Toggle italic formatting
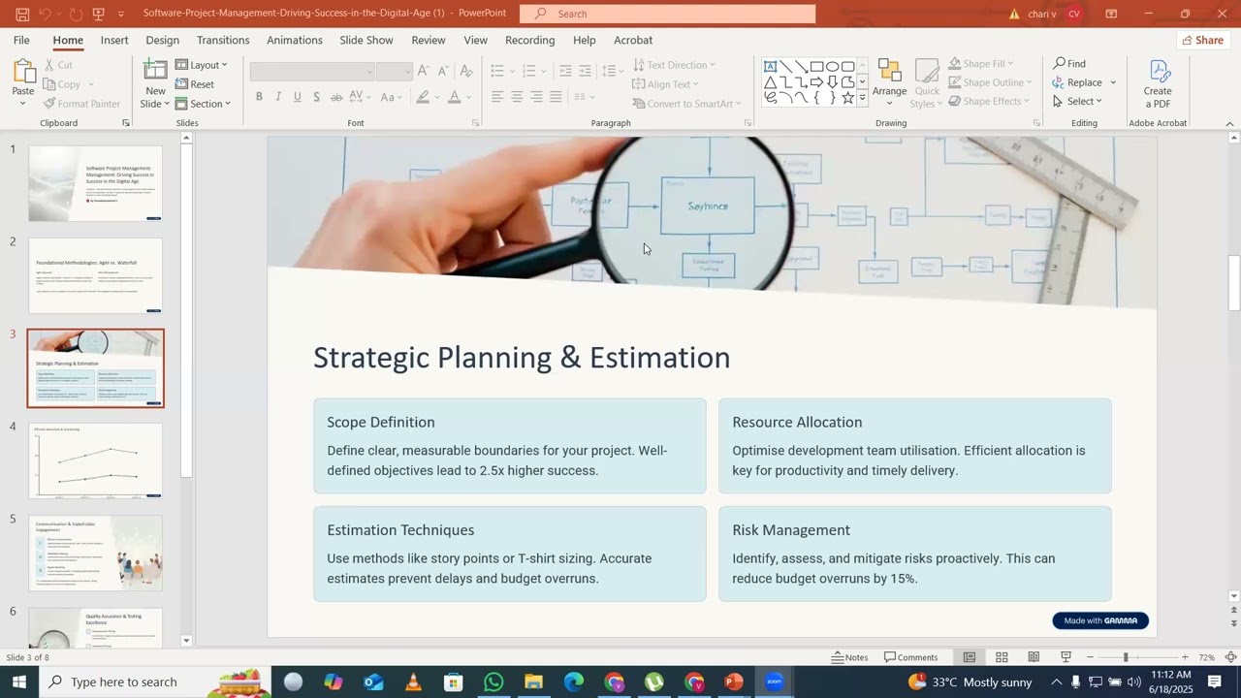Image resolution: width=1241 pixels, height=698 pixels. coord(278,97)
